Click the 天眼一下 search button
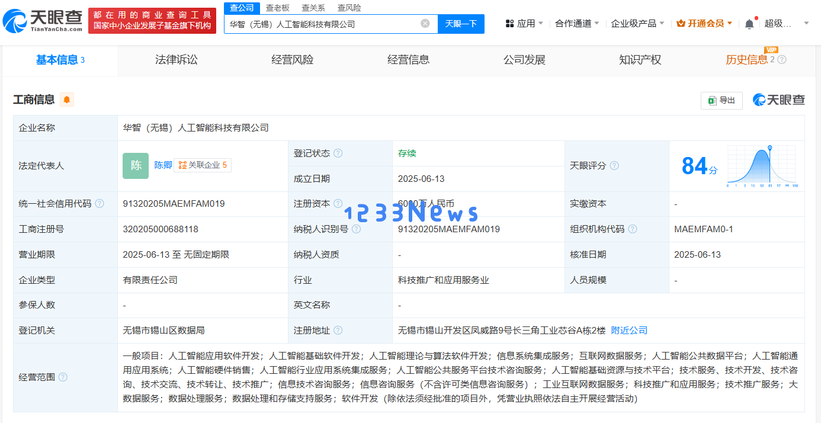Viewport: 821px width, 423px height. pyautogui.click(x=461, y=24)
